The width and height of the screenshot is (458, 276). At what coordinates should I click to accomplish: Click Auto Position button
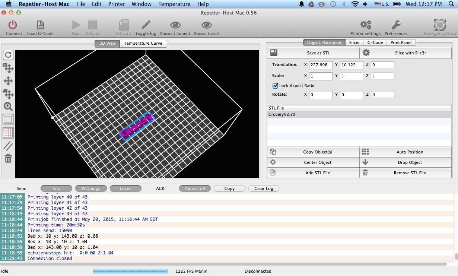[405, 152]
